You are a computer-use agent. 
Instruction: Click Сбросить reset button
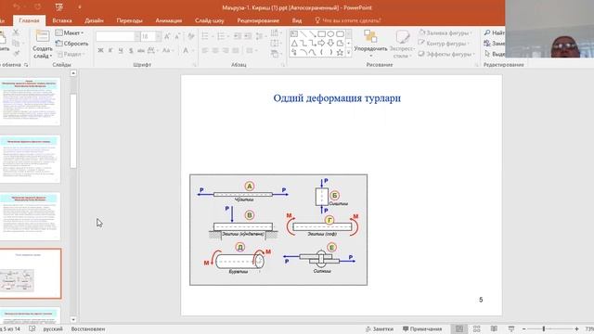point(72,44)
